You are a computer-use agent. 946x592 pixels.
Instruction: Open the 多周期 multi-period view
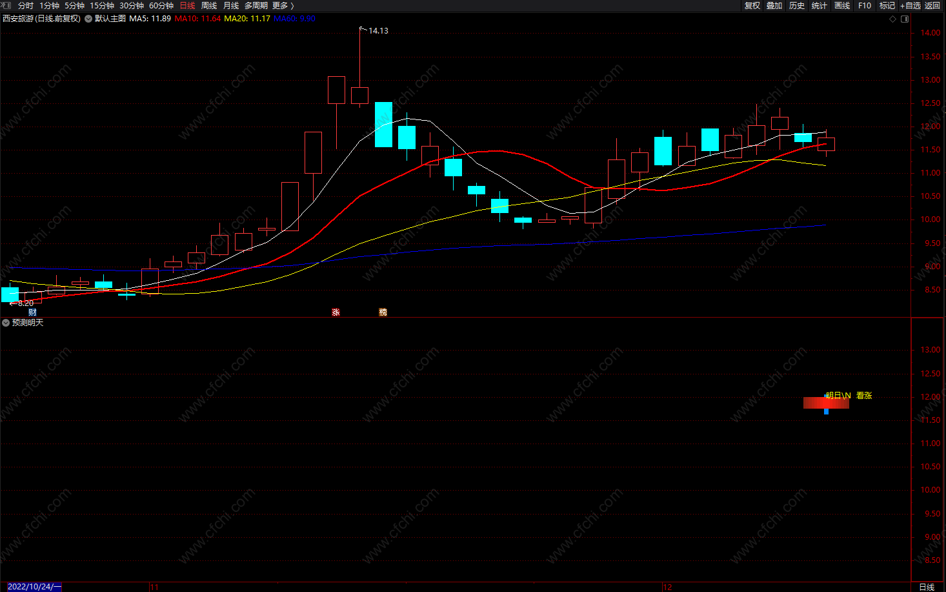[x=256, y=5]
